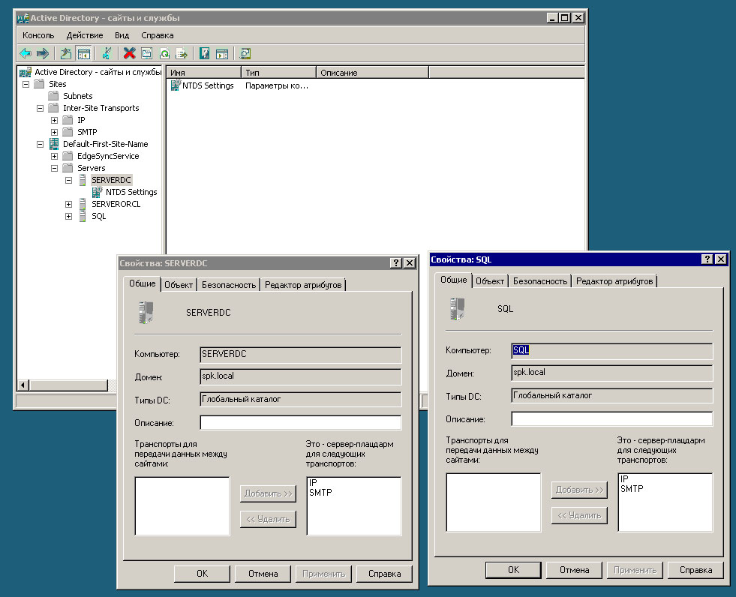
Task: Click the Тип column header
Action: (279, 73)
